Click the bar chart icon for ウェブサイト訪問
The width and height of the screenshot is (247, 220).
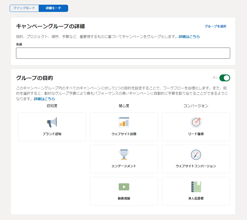[124, 122]
